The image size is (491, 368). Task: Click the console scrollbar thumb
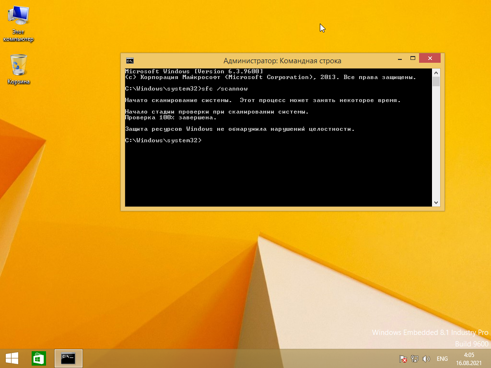(436, 81)
